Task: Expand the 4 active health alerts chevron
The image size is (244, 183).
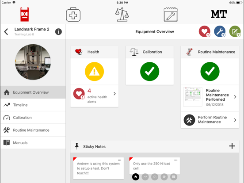Action: [x=114, y=94]
